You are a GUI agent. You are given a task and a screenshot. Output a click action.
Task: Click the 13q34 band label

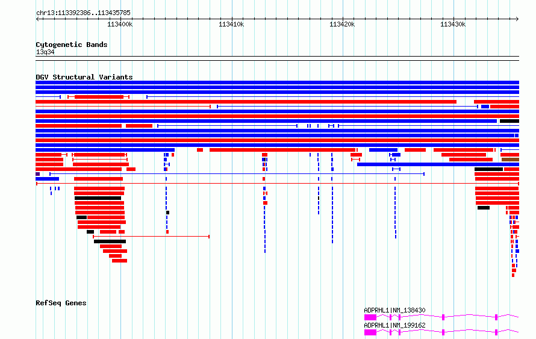coord(45,52)
